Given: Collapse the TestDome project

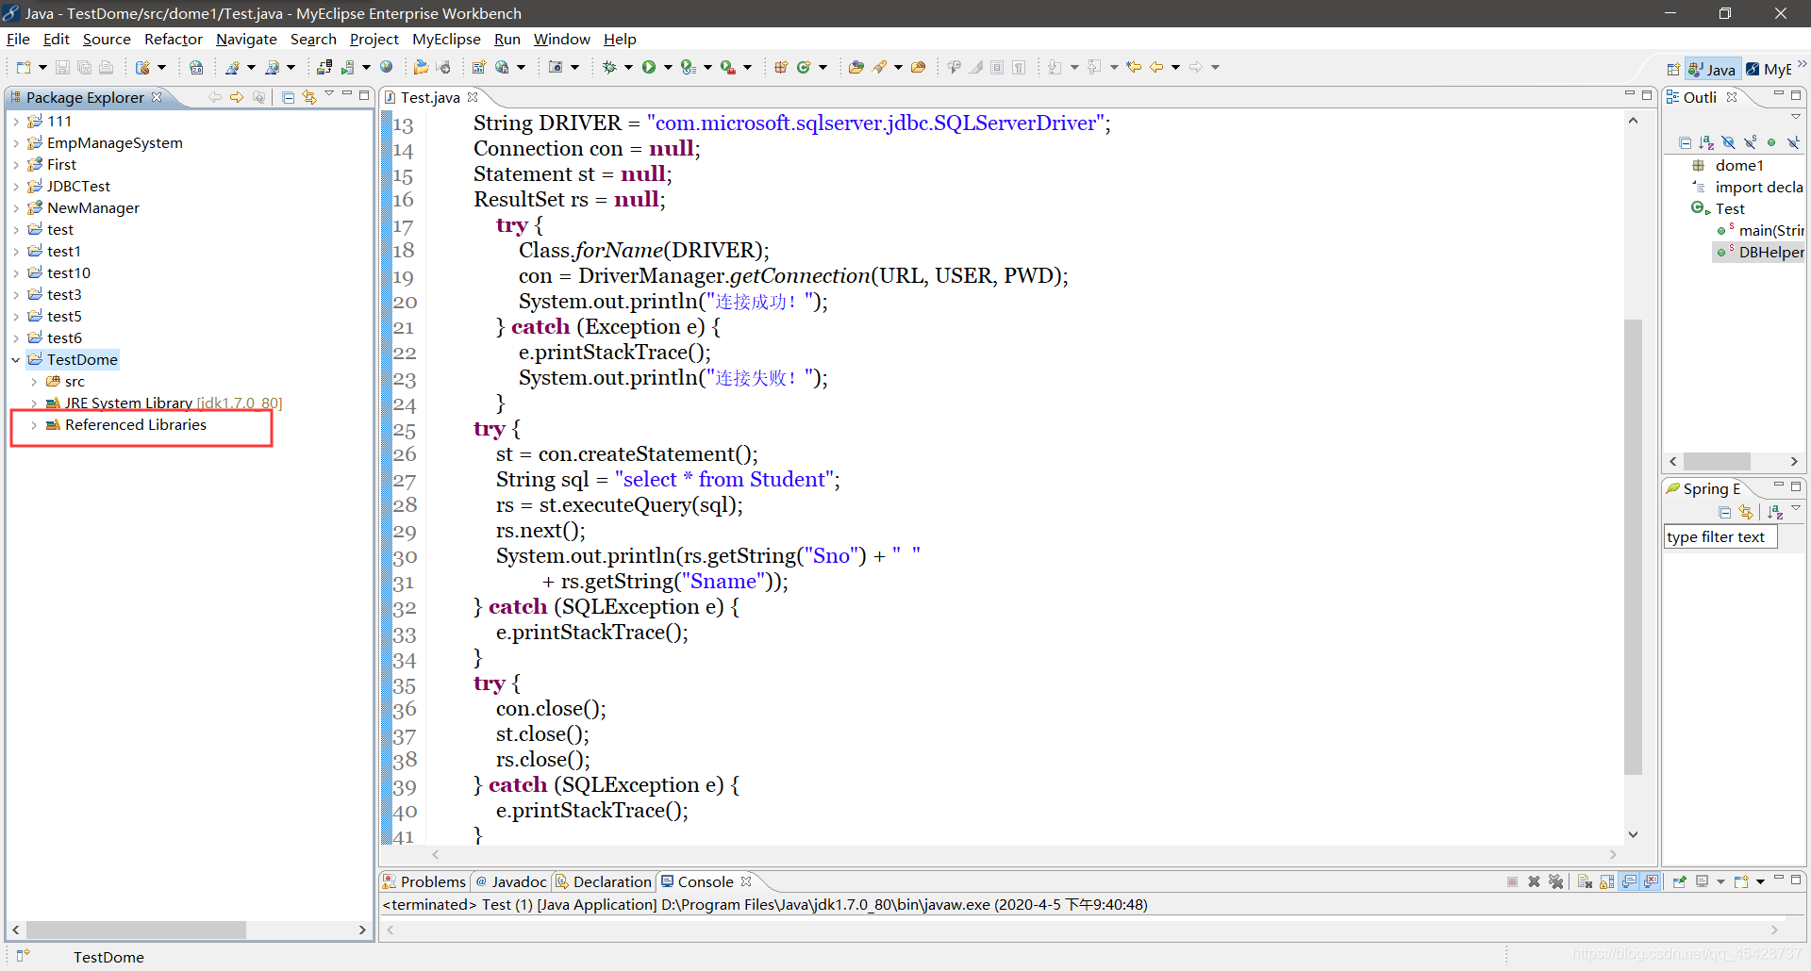Looking at the screenshot, I should click(x=15, y=359).
